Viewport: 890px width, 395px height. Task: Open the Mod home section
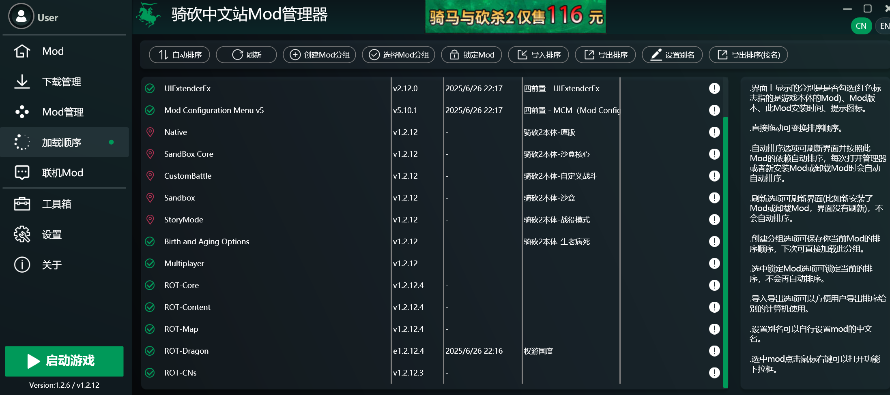coord(65,51)
